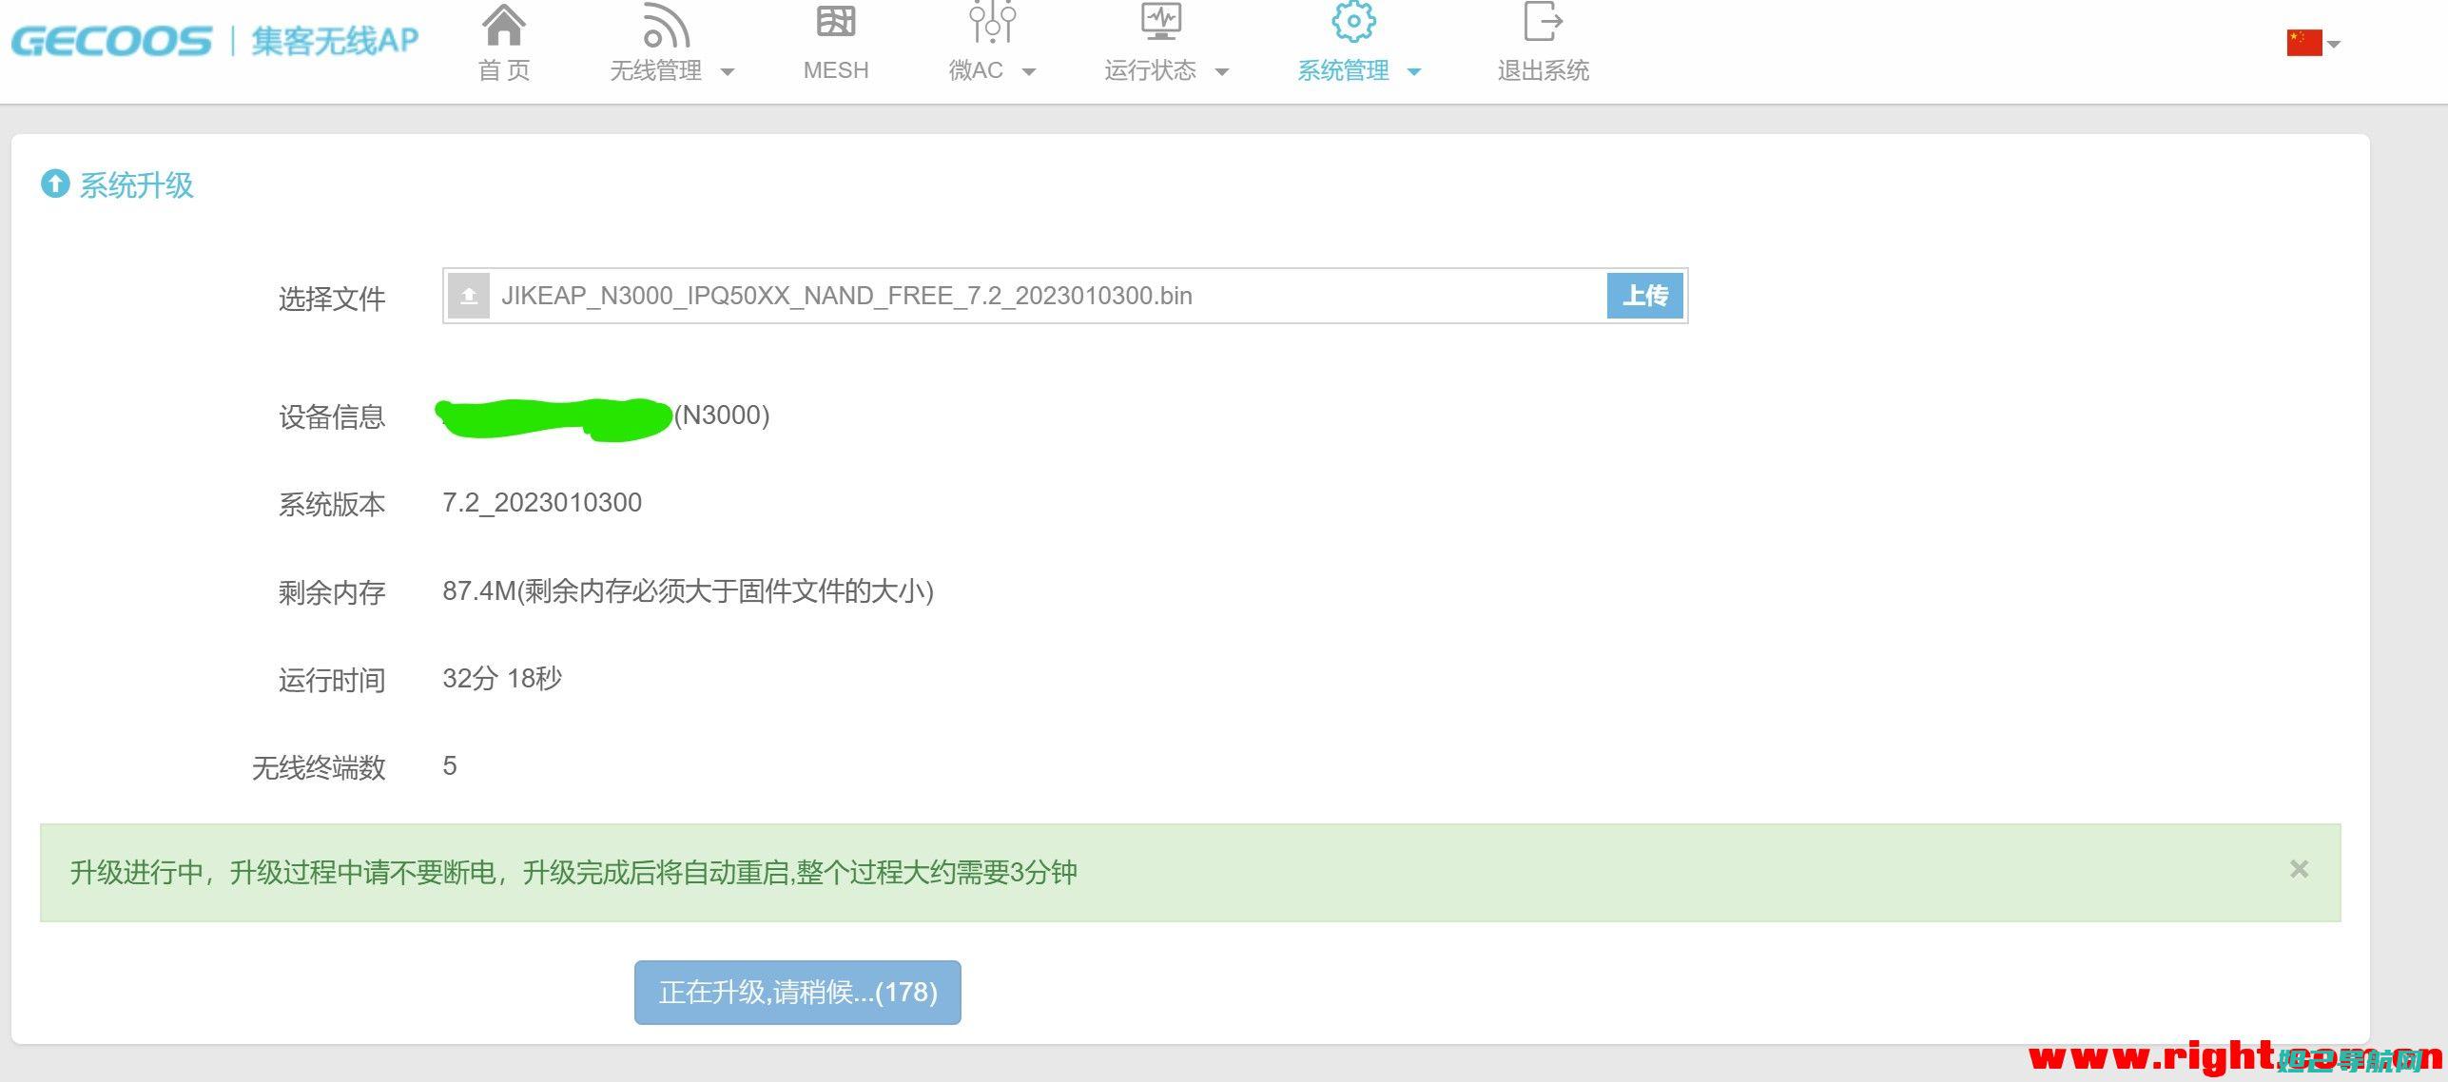Click the system management gear icon
The width and height of the screenshot is (2448, 1082).
[1353, 21]
